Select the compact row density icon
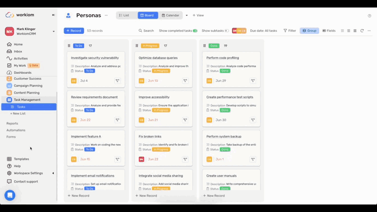The height and width of the screenshot is (212, 377). pos(343,31)
